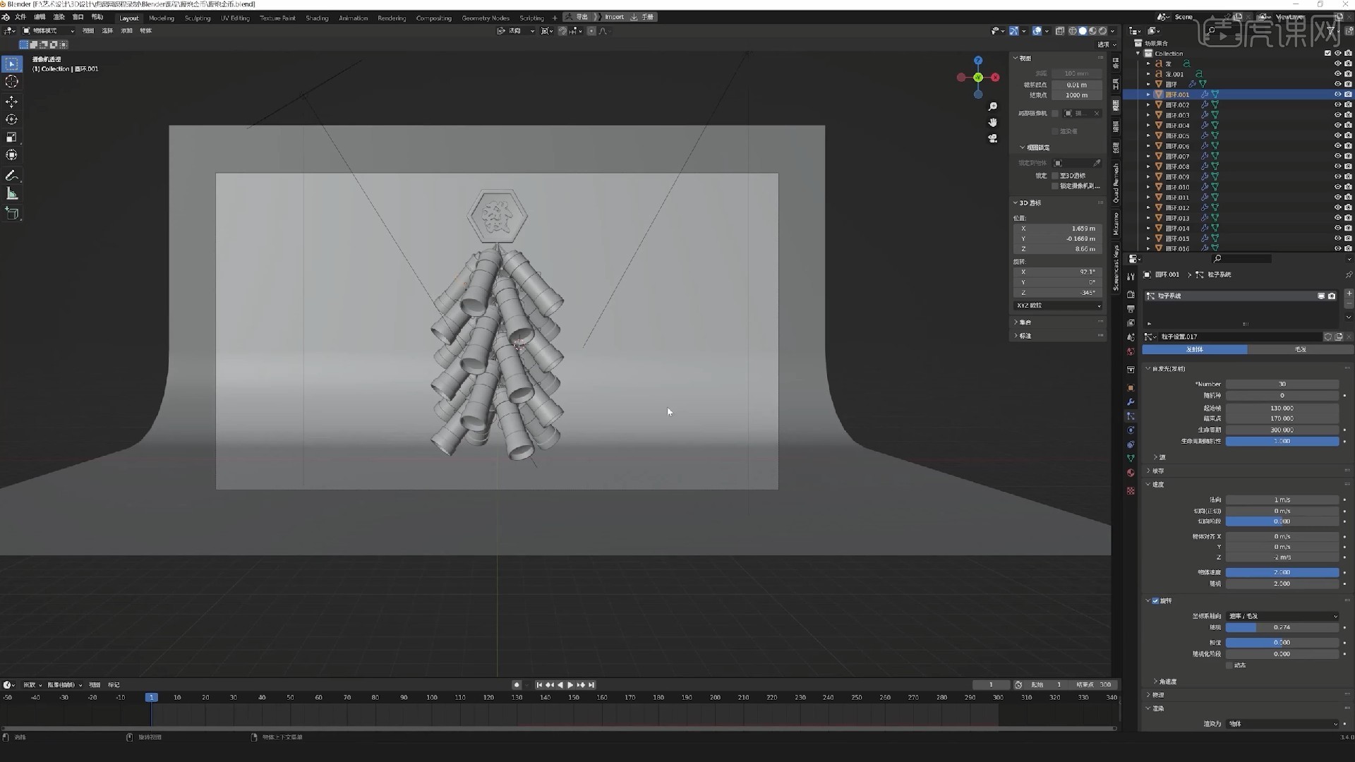This screenshot has width=1355, height=762.
Task: Select the 毛发 hair type button
Action: tap(1300, 349)
